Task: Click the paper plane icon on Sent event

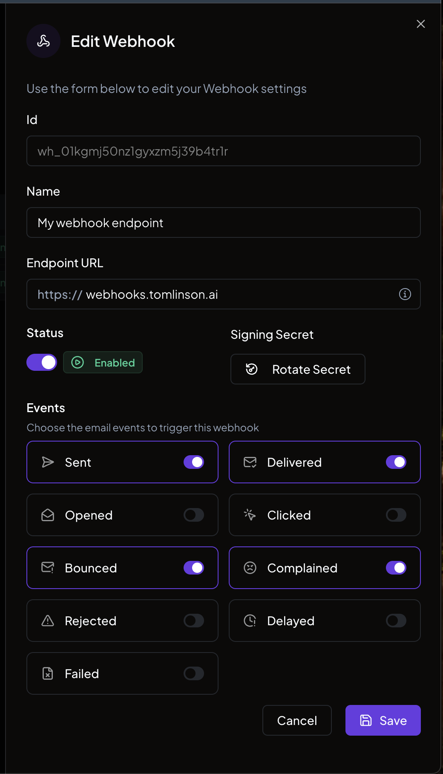Action: 48,462
